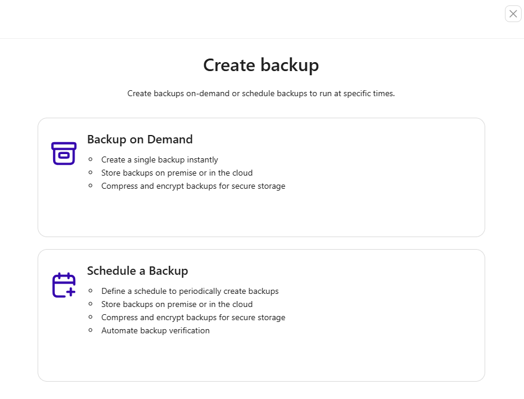Click "Store backups on premise" under Schedule a Backup

pos(177,304)
